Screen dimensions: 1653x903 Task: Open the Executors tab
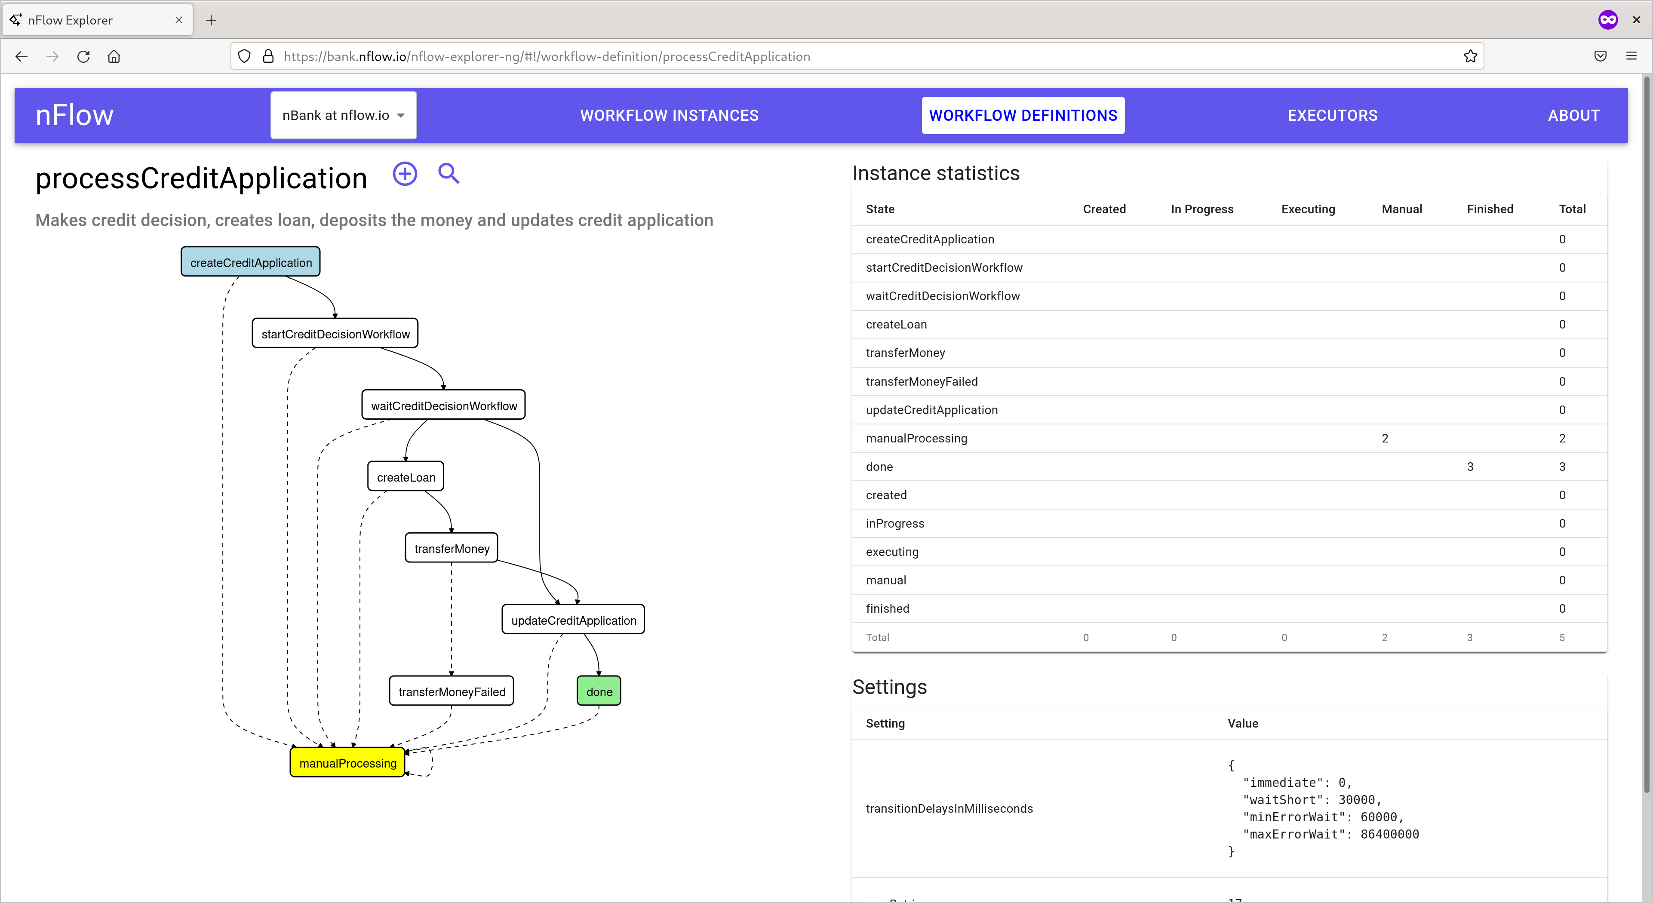click(x=1332, y=116)
